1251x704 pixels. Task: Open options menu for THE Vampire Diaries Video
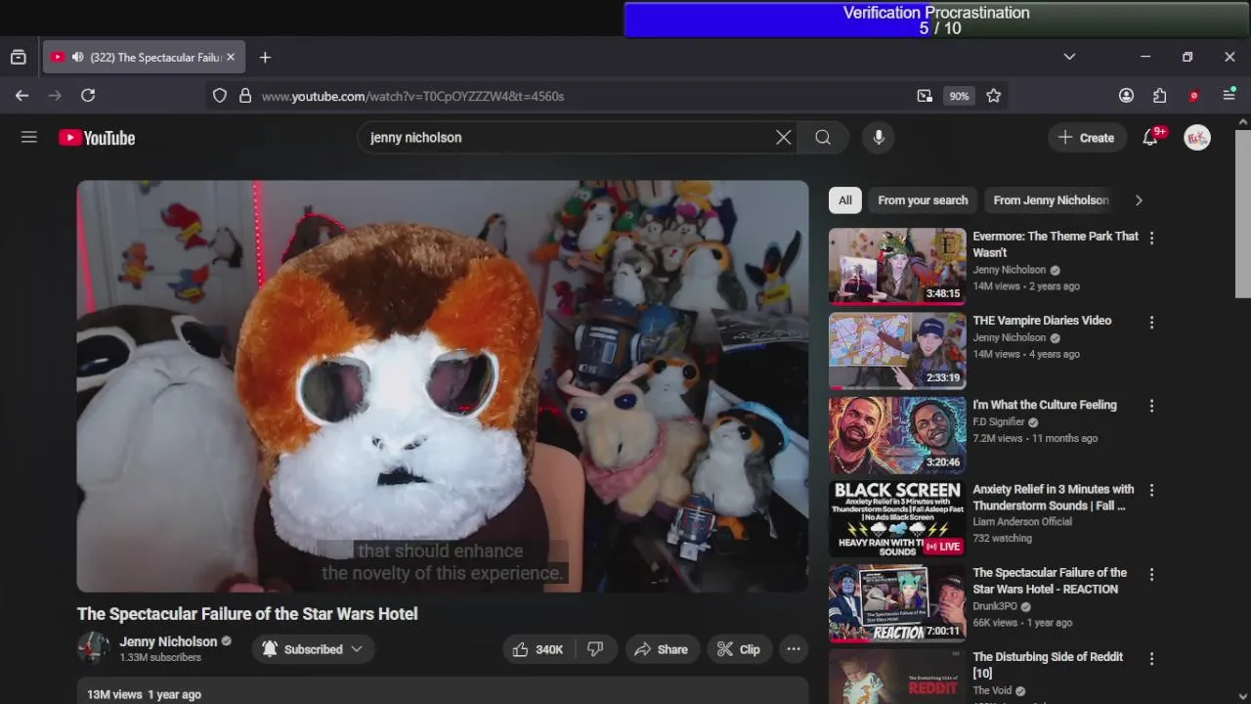[1151, 322]
